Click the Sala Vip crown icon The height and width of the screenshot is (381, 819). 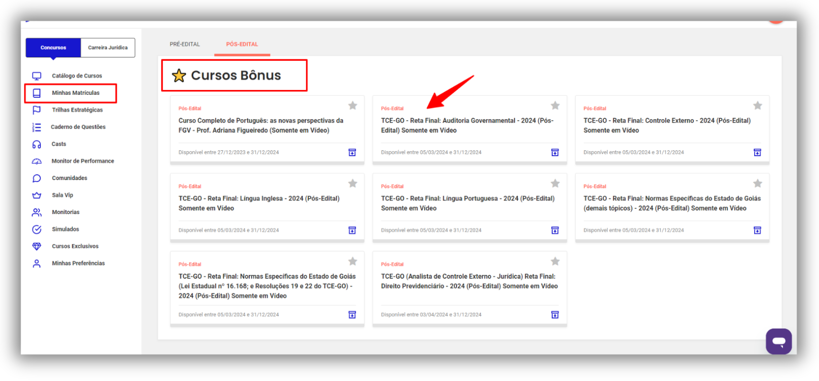[x=36, y=195]
